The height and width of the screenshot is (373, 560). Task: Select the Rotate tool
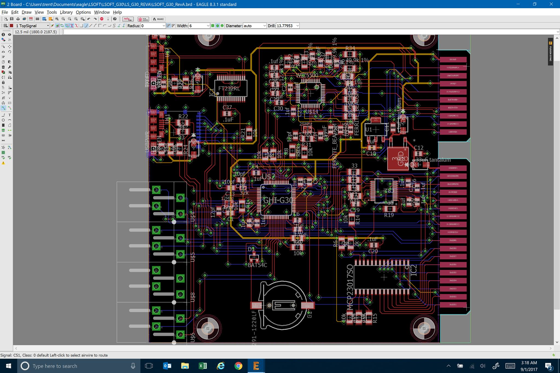click(x=10, y=52)
